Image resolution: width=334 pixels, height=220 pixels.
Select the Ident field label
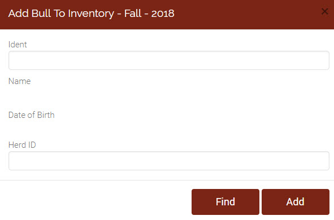tap(18, 45)
